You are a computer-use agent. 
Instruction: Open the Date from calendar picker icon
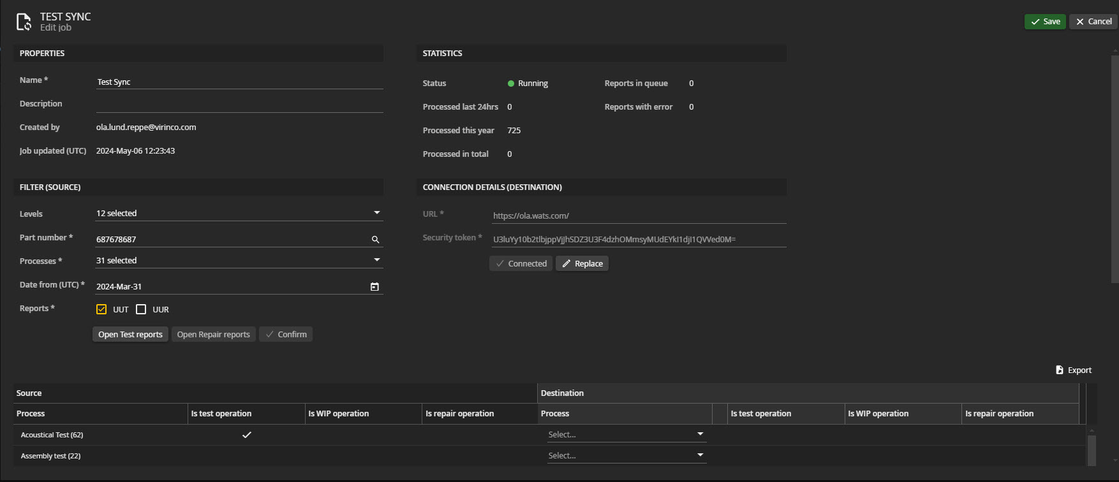[x=374, y=287]
